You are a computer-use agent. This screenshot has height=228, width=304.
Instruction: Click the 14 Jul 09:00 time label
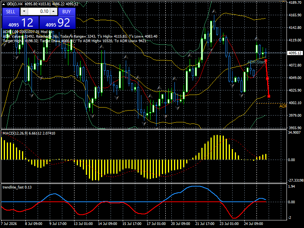108,224
